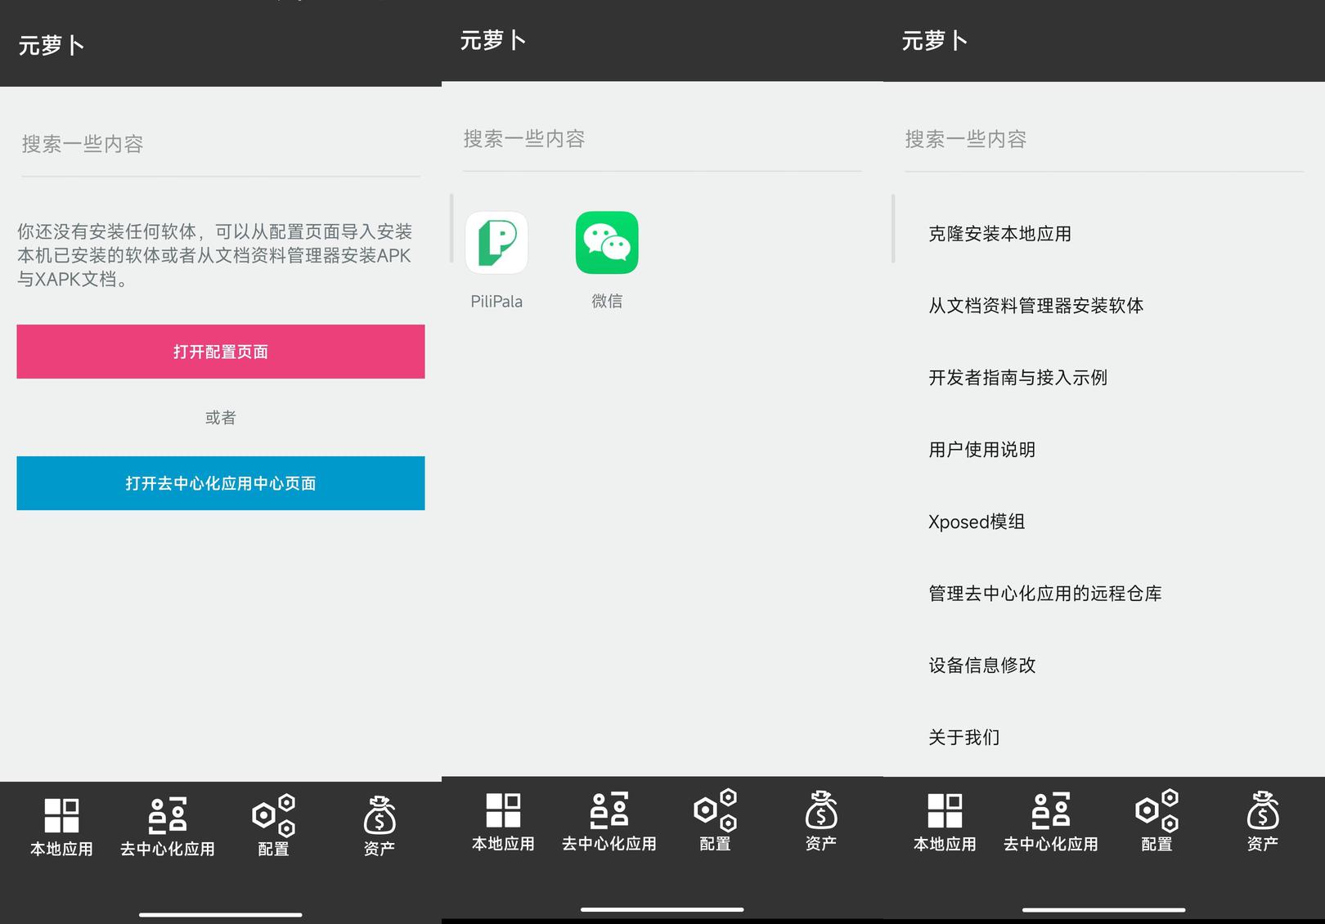Screen dimensions: 1325x924
Task: Click the 或者 text between buttons
Action: pyautogui.click(x=221, y=418)
